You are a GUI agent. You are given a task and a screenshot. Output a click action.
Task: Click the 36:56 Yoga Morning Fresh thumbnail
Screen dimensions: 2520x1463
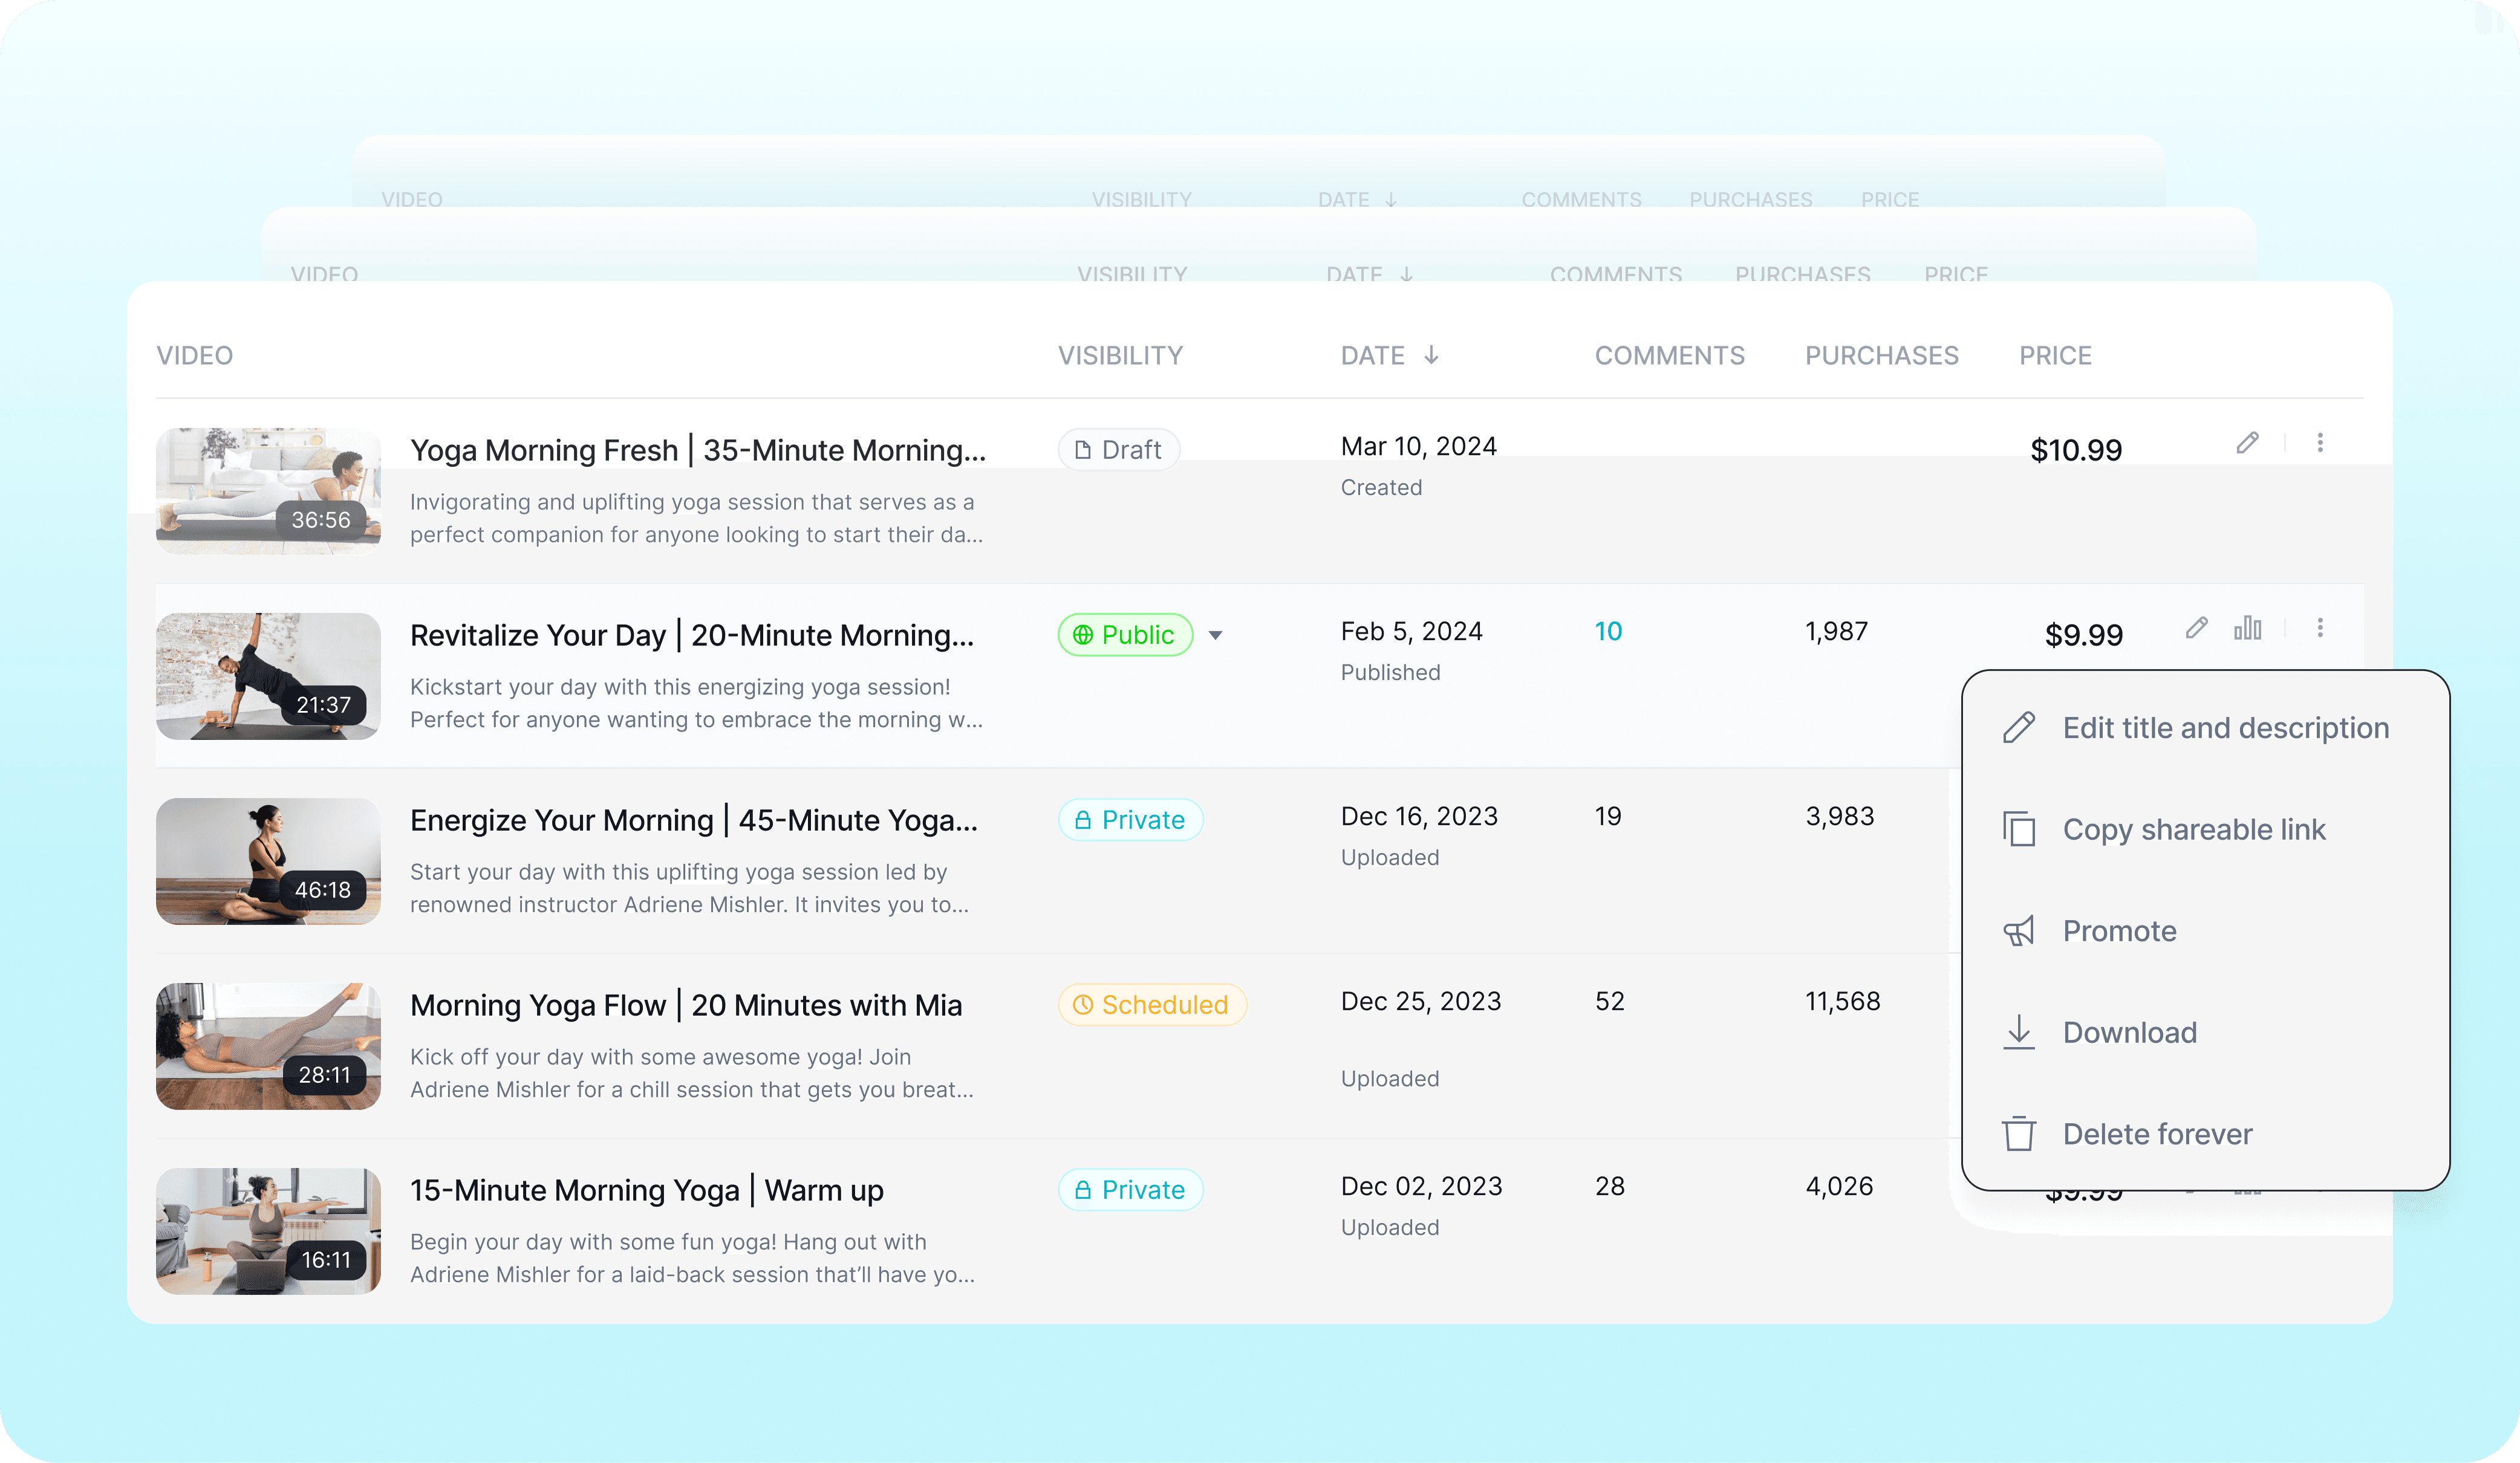coord(268,491)
